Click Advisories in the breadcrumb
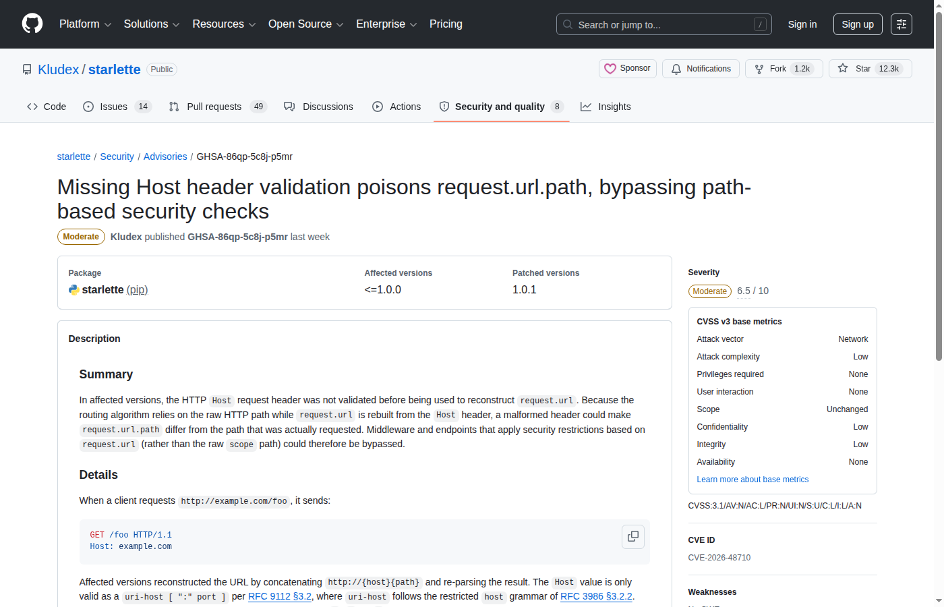This screenshot has height=607, width=944. pyautogui.click(x=165, y=156)
